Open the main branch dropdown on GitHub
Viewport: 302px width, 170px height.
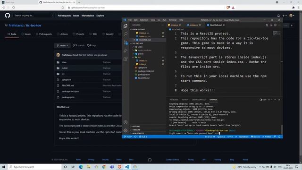coord(62,45)
